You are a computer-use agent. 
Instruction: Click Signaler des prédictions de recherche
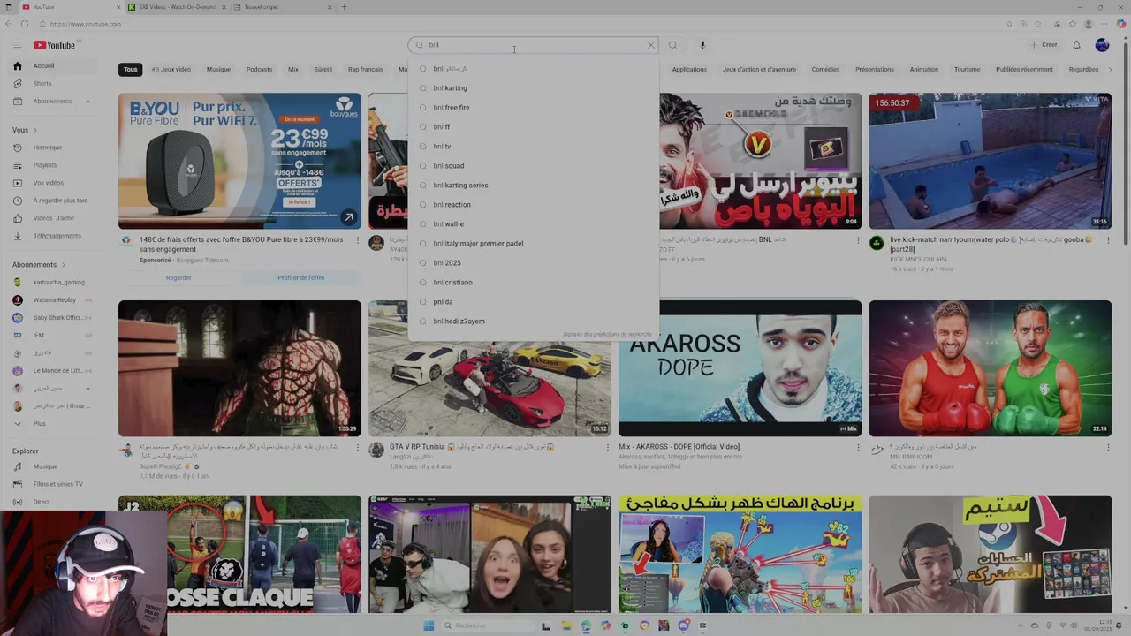pos(607,335)
